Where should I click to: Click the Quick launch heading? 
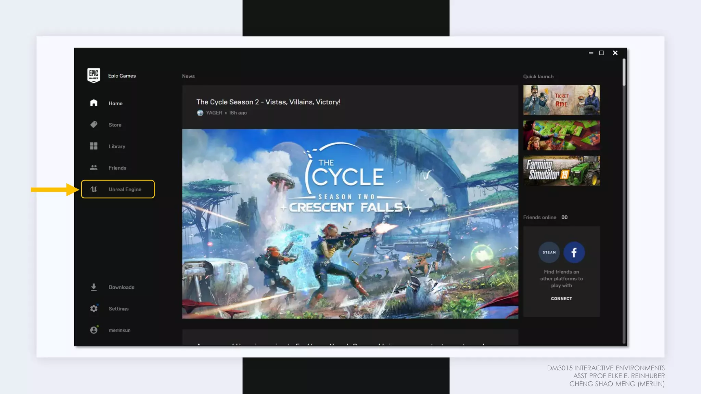click(538, 77)
